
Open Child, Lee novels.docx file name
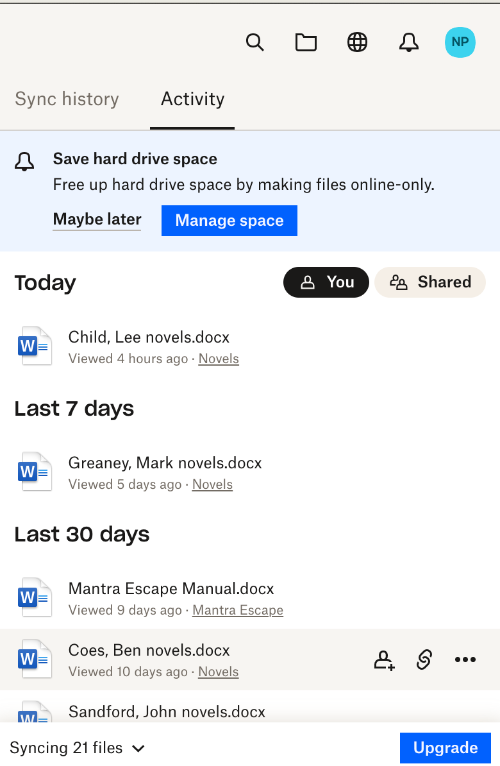point(149,337)
